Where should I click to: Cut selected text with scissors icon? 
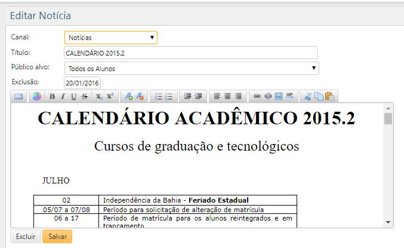308,97
